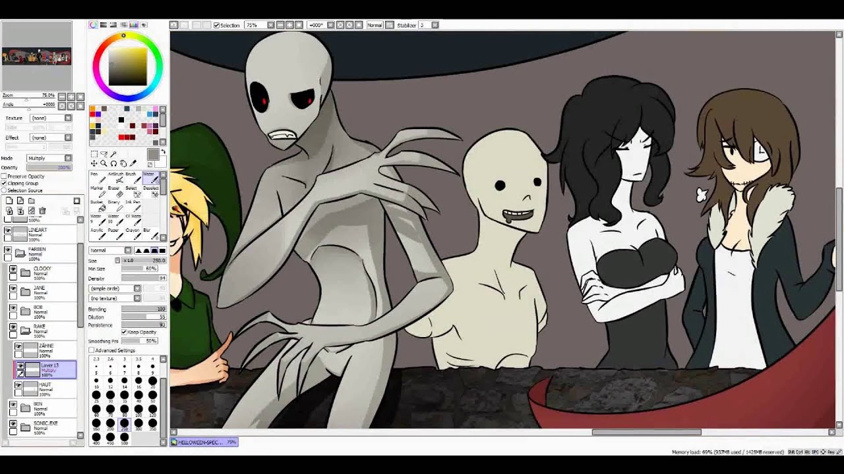844x474 pixels.
Task: Hide the CLOCKY folder
Action: [13, 269]
